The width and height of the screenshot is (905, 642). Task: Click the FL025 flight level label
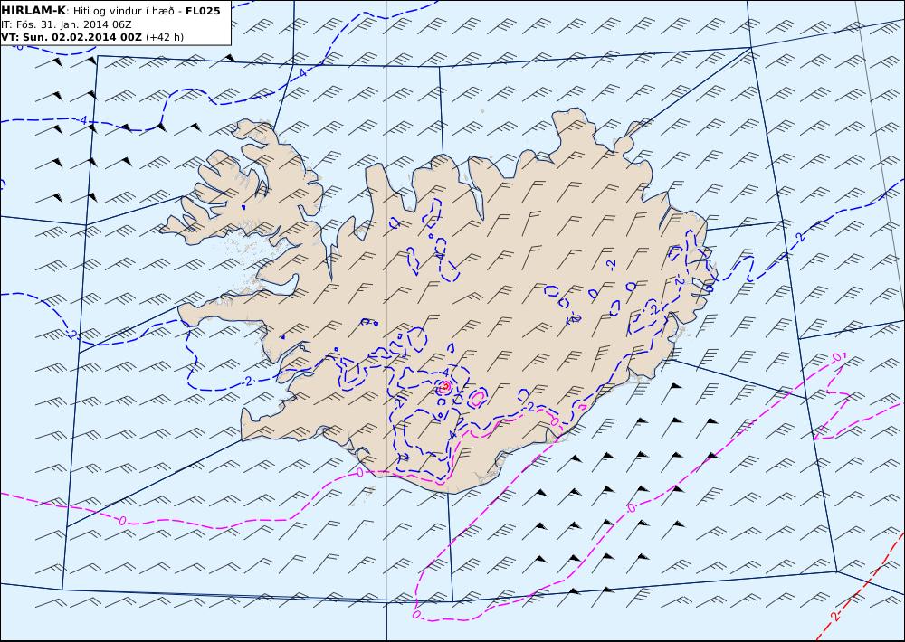point(203,11)
